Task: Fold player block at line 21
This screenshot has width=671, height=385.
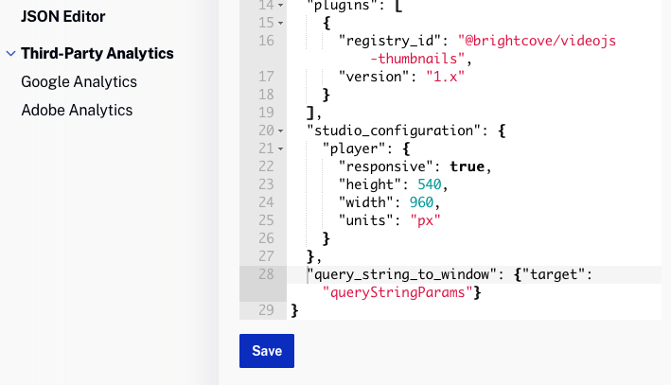Action: [281, 149]
